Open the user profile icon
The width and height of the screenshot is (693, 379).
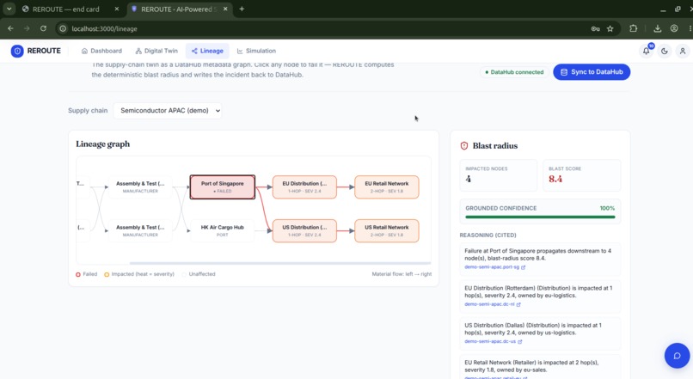683,52
